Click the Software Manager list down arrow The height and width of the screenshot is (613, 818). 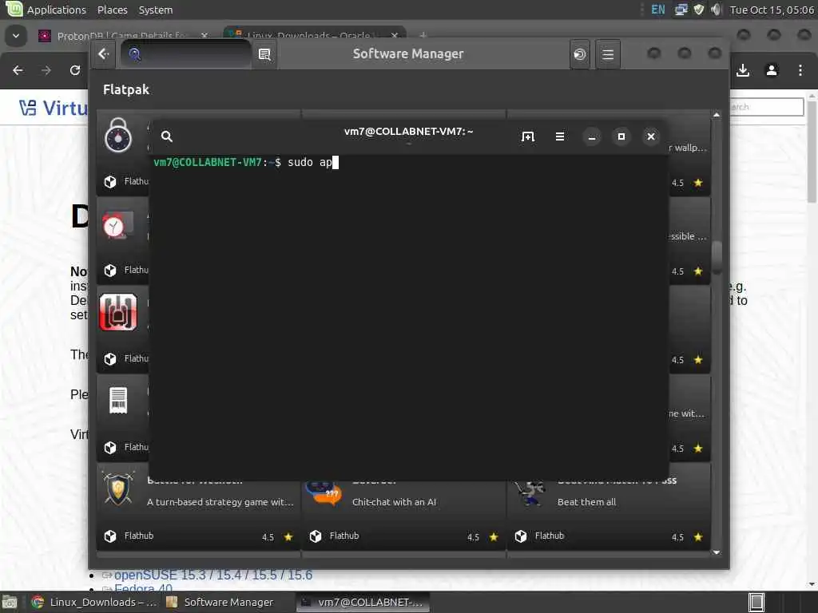pos(717,552)
